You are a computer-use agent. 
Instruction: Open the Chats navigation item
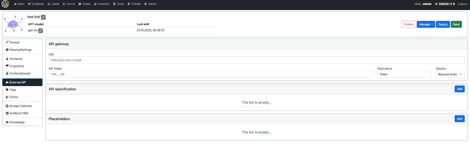[84, 4]
